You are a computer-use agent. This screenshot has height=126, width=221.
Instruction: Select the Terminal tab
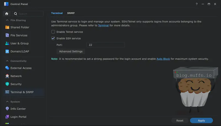[57, 13]
